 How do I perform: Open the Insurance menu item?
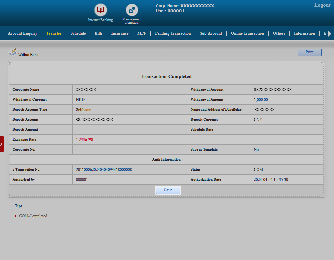click(120, 33)
